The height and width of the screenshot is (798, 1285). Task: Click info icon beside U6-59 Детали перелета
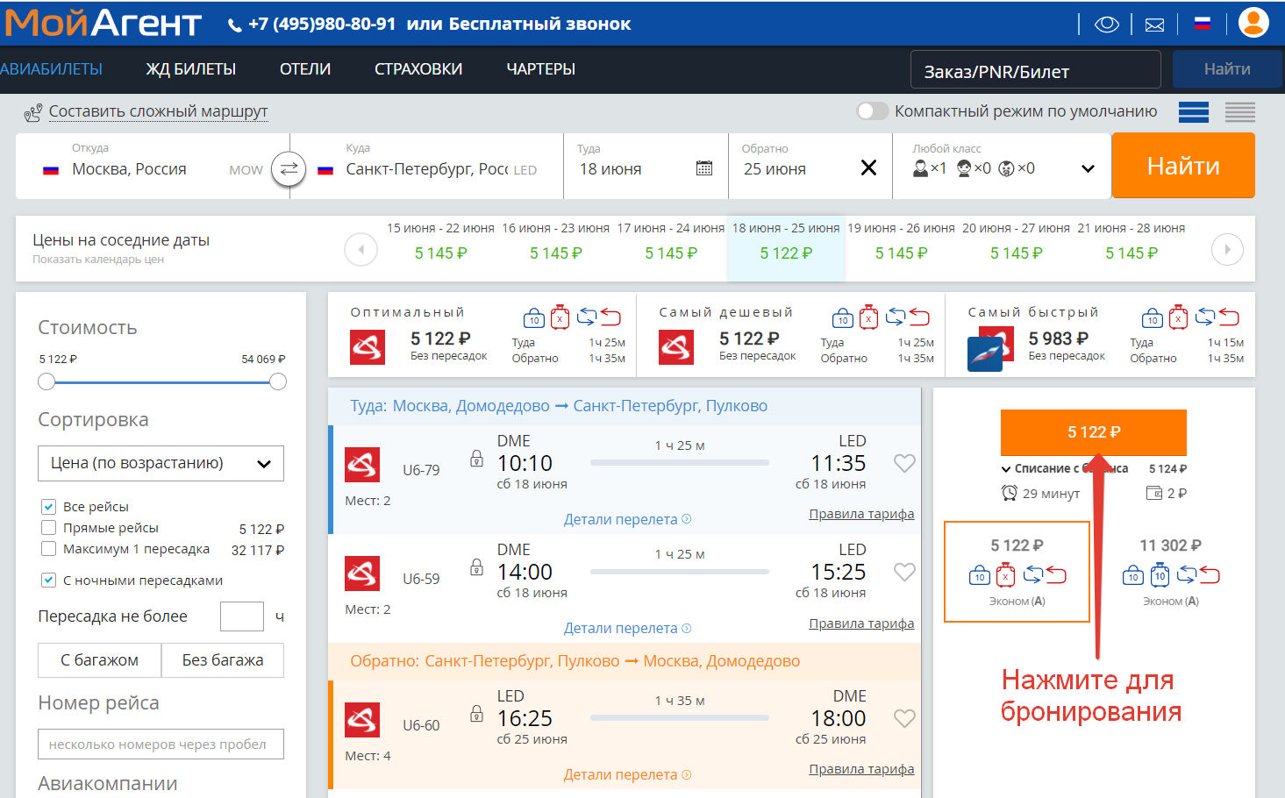(x=687, y=628)
